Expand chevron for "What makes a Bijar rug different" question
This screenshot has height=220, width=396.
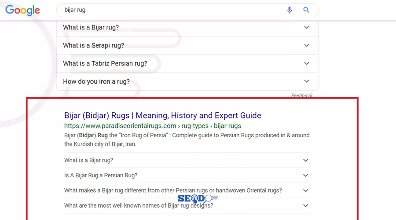click(306, 191)
